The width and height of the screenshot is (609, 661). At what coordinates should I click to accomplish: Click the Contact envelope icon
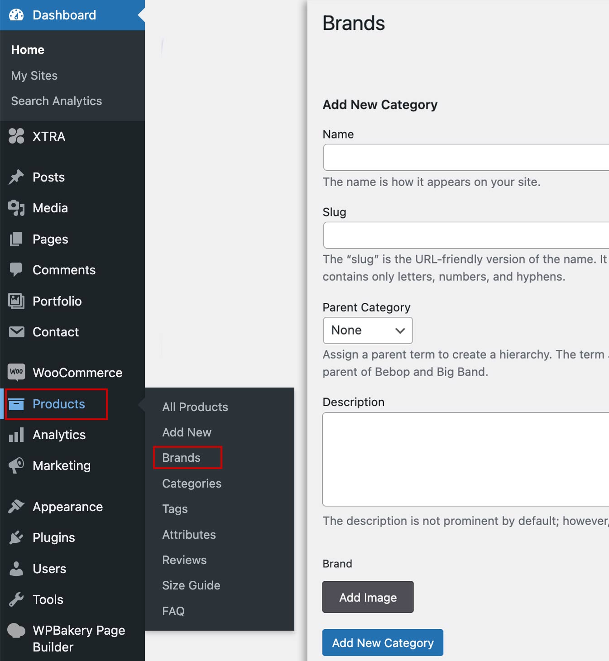[16, 332]
